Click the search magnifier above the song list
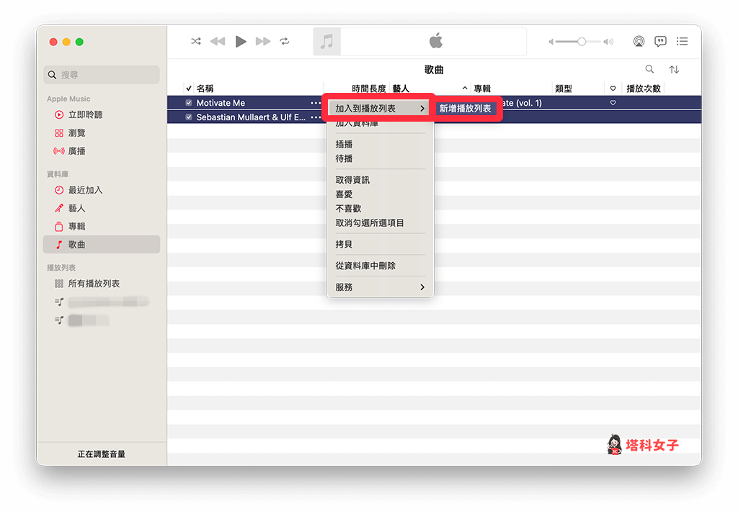 coord(649,68)
